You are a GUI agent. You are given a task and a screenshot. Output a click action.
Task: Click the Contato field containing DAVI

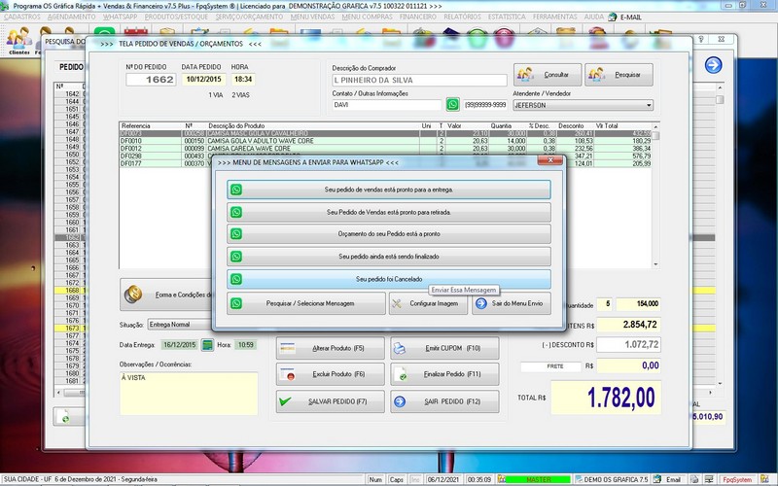click(x=386, y=105)
